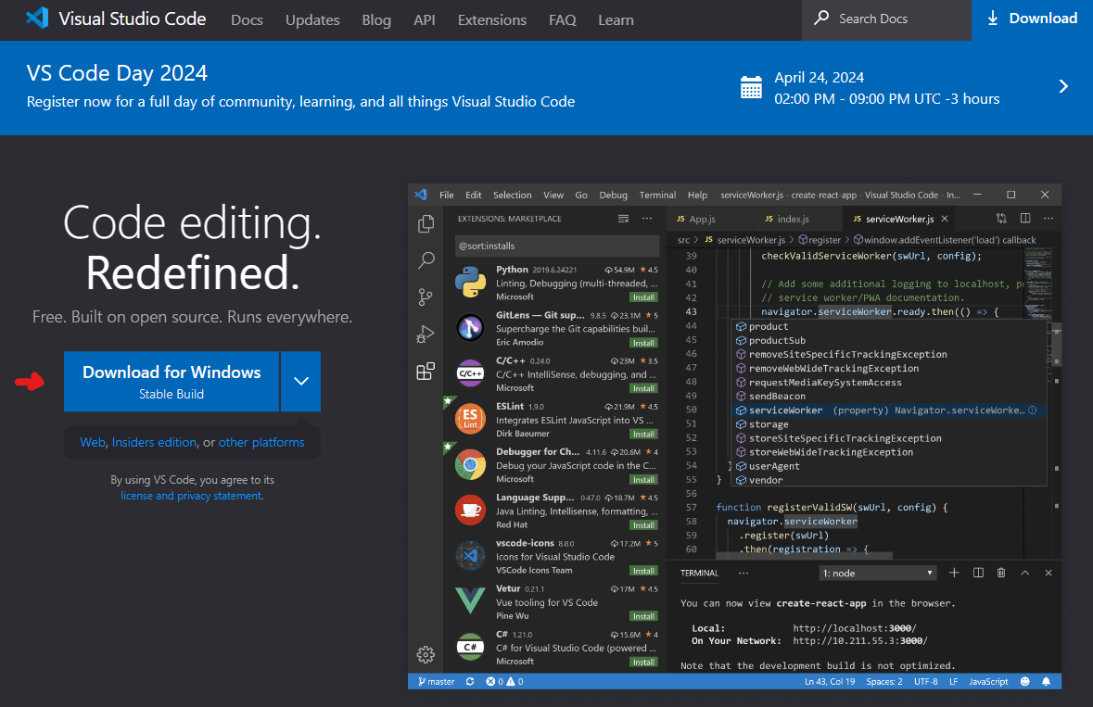Viewport: 1093px width, 707px height.
Task: Select serviceWorker suggestion in autocomplete list
Action: pyautogui.click(x=889, y=410)
